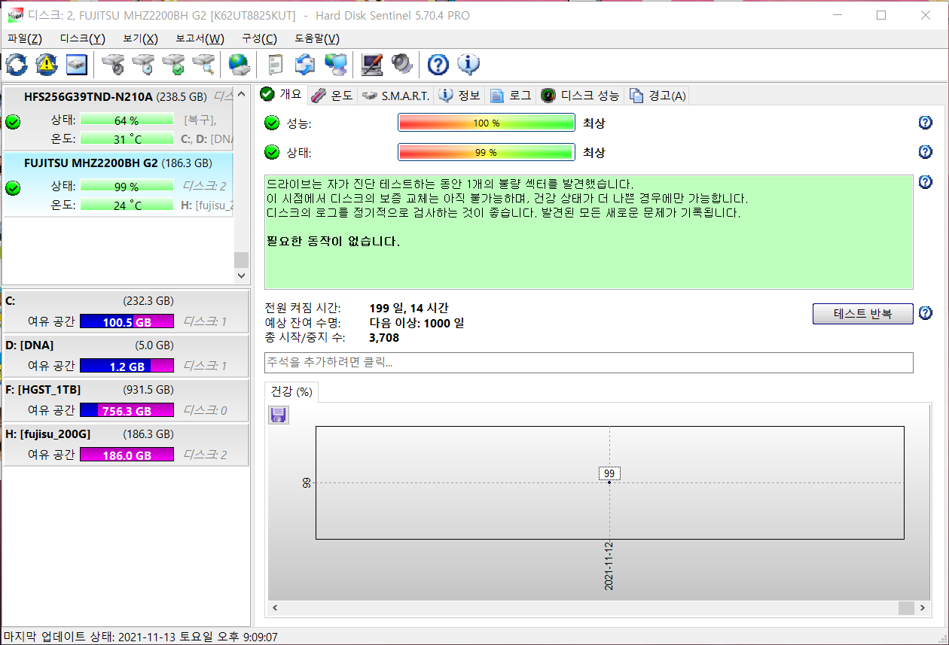Click the 64 % status bar of HFS256G39TND
The width and height of the screenshot is (949, 645).
coord(127,120)
